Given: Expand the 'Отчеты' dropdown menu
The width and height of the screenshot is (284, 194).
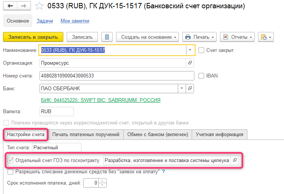Looking at the screenshot, I should pos(238,37).
